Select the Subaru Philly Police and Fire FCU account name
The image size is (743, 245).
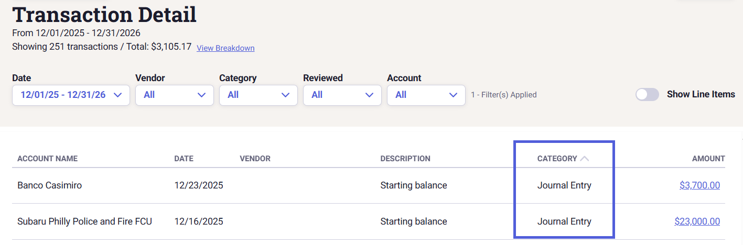84,221
